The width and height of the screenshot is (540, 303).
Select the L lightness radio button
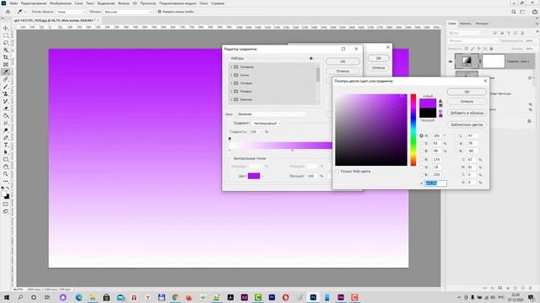[x=456, y=136]
